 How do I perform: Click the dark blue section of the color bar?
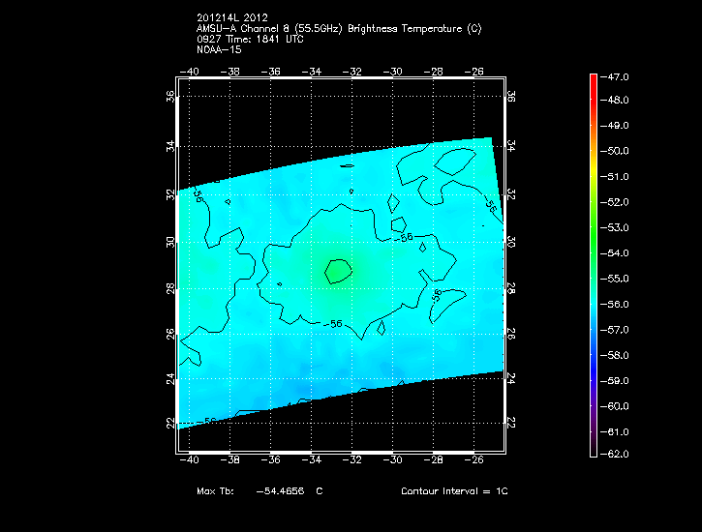594,368
